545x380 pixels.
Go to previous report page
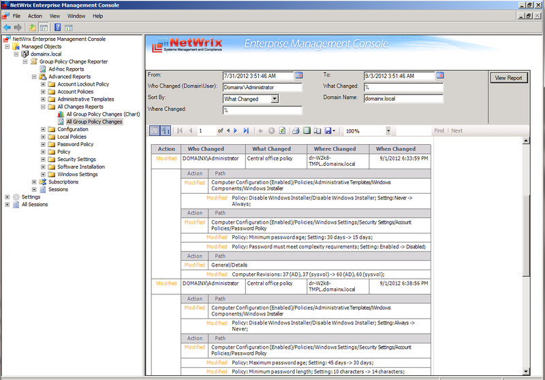click(x=191, y=131)
